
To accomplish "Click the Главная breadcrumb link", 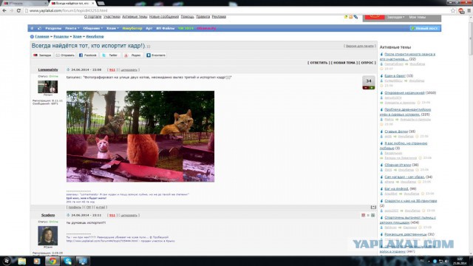I will (42, 36).
